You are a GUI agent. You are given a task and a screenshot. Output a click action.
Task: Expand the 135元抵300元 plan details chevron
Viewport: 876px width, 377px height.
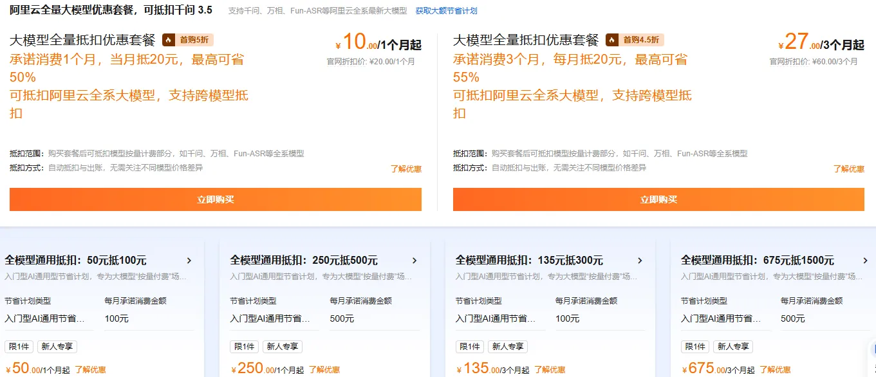pyautogui.click(x=640, y=261)
